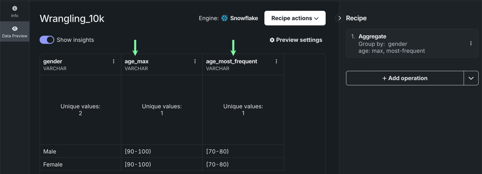
Task: Click the Preview settings gear icon
Action: (272, 40)
